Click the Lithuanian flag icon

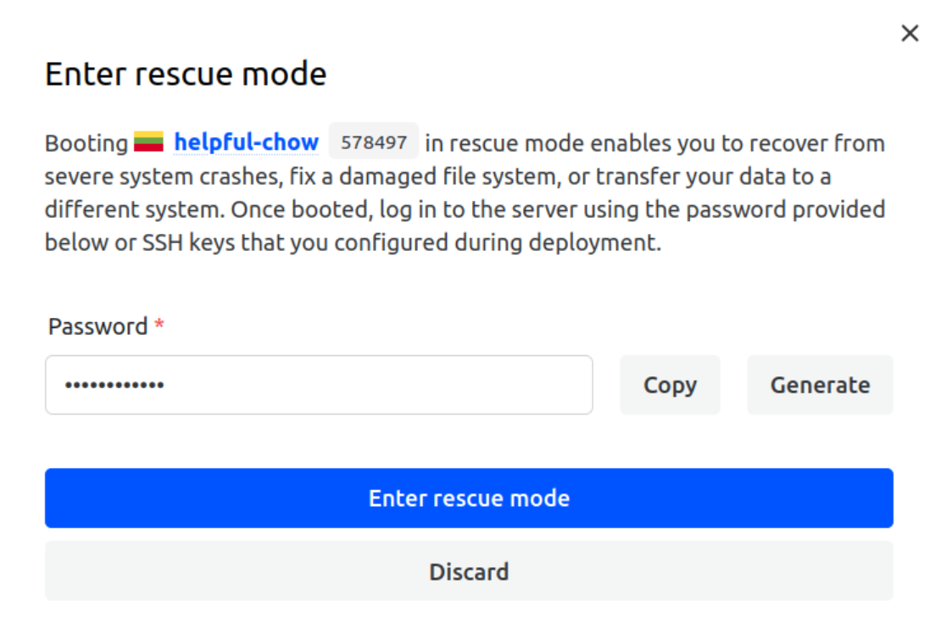point(148,142)
